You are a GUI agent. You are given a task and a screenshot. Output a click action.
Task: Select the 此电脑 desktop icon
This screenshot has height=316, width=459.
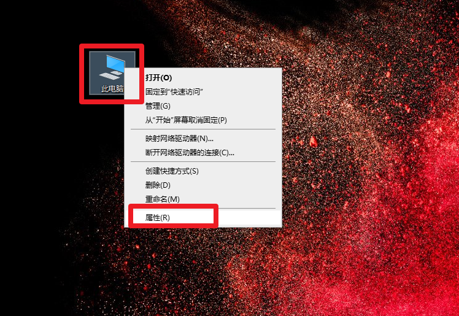point(112,72)
